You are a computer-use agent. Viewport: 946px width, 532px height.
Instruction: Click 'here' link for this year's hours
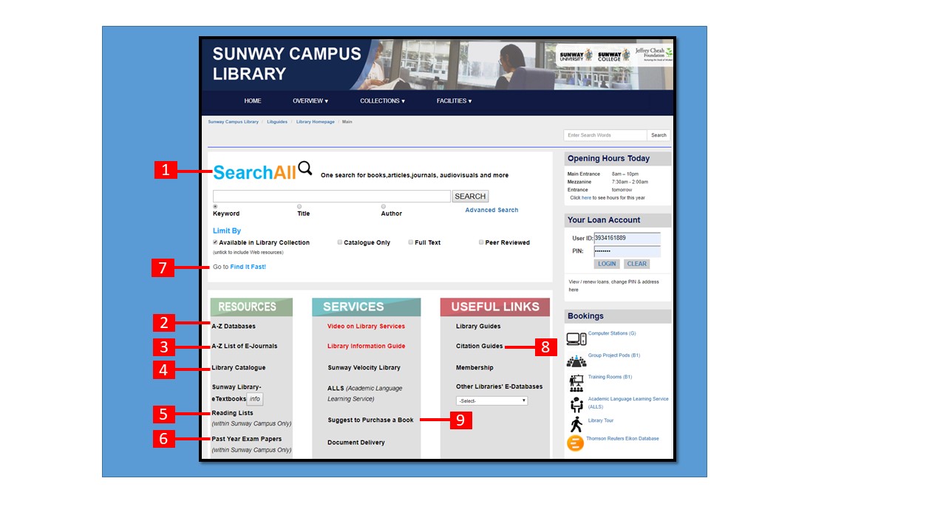pyautogui.click(x=586, y=198)
